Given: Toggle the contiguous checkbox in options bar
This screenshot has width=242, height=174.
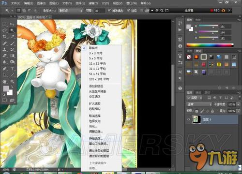Looking at the screenshot, I should tap(129, 11).
